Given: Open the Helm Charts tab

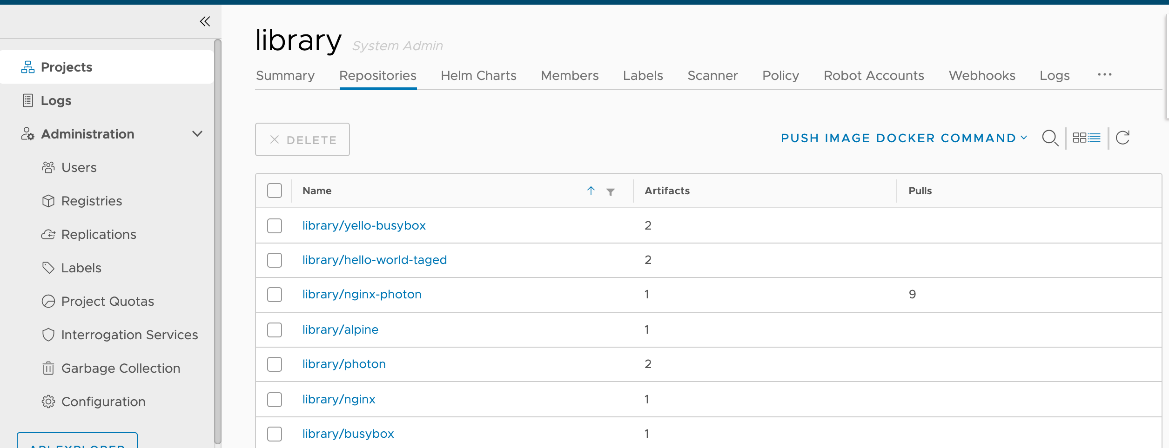Looking at the screenshot, I should (478, 75).
